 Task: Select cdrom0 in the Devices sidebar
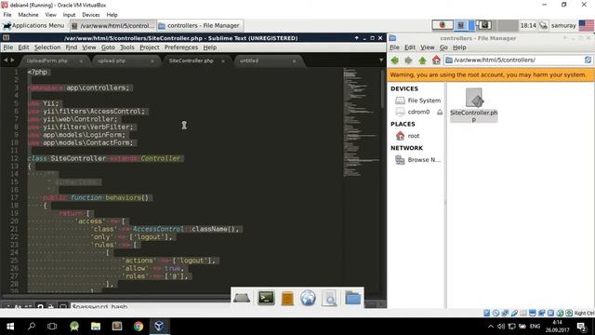413,112
